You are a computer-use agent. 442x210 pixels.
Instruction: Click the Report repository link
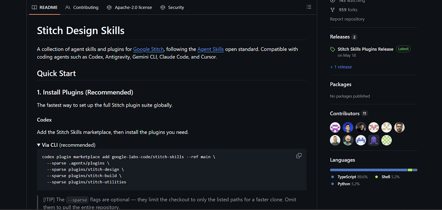point(347,19)
